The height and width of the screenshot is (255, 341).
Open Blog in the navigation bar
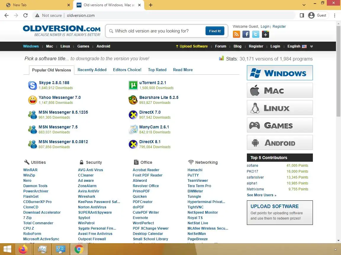(x=237, y=46)
